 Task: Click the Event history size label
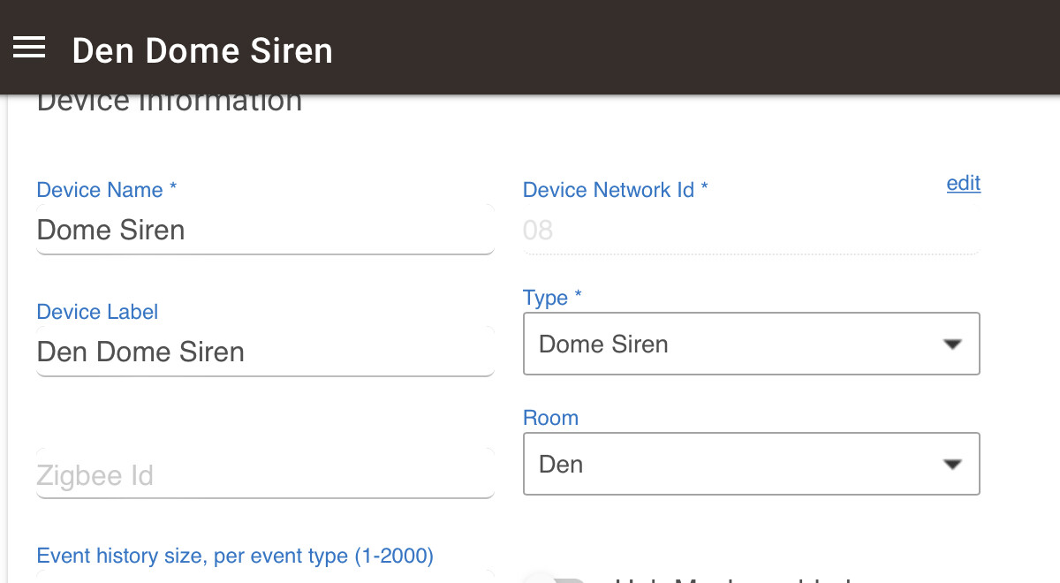click(235, 556)
